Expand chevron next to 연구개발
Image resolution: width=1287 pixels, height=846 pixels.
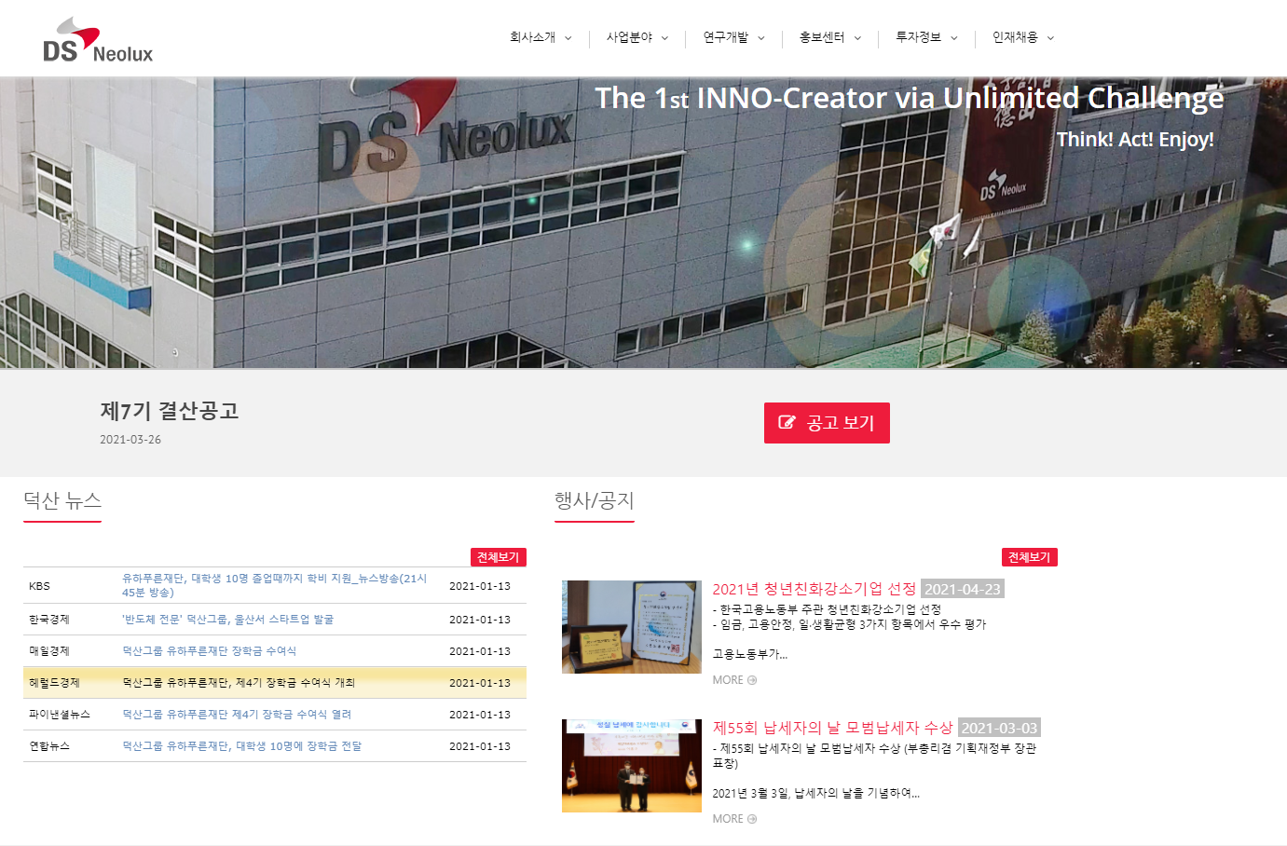[761, 38]
